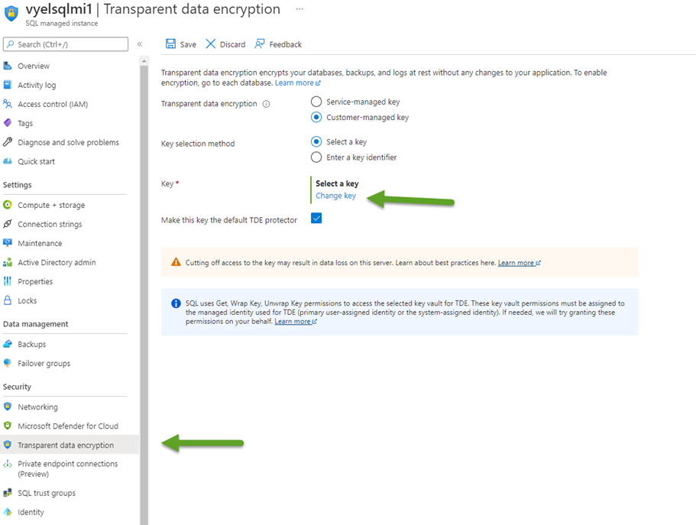
Task: Click the Locks padlock icon
Action: 8,300
